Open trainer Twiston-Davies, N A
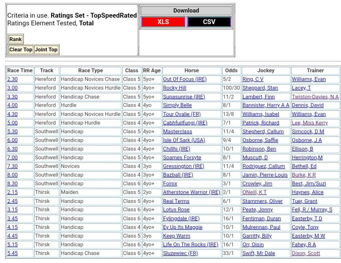 pyautogui.click(x=315, y=97)
